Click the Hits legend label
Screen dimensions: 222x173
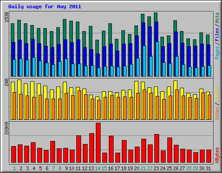pyautogui.click(x=217, y=18)
